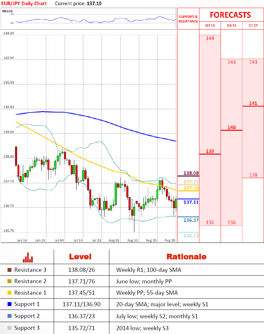This screenshot has height=334, width=264.
Task: Click the 136.37 support level label
Action: click(191, 220)
